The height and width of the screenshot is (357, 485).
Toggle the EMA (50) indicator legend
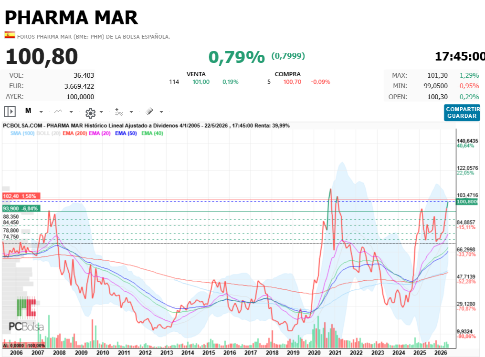click(x=126, y=133)
